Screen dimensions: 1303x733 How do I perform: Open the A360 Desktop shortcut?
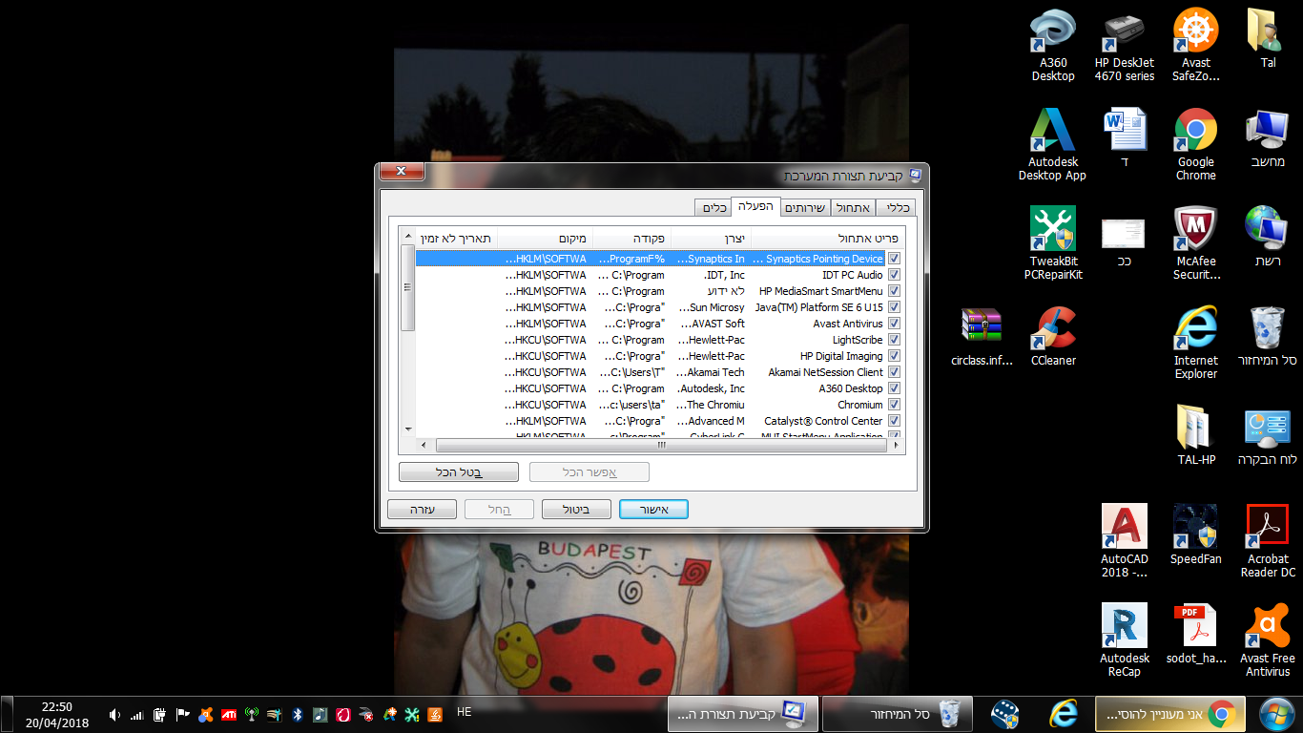click(1053, 45)
